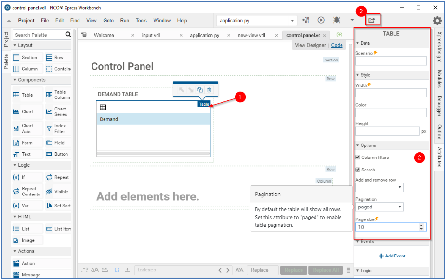The width and height of the screenshot is (446, 280).
Task: Open the Project menu
Action: tap(26, 21)
